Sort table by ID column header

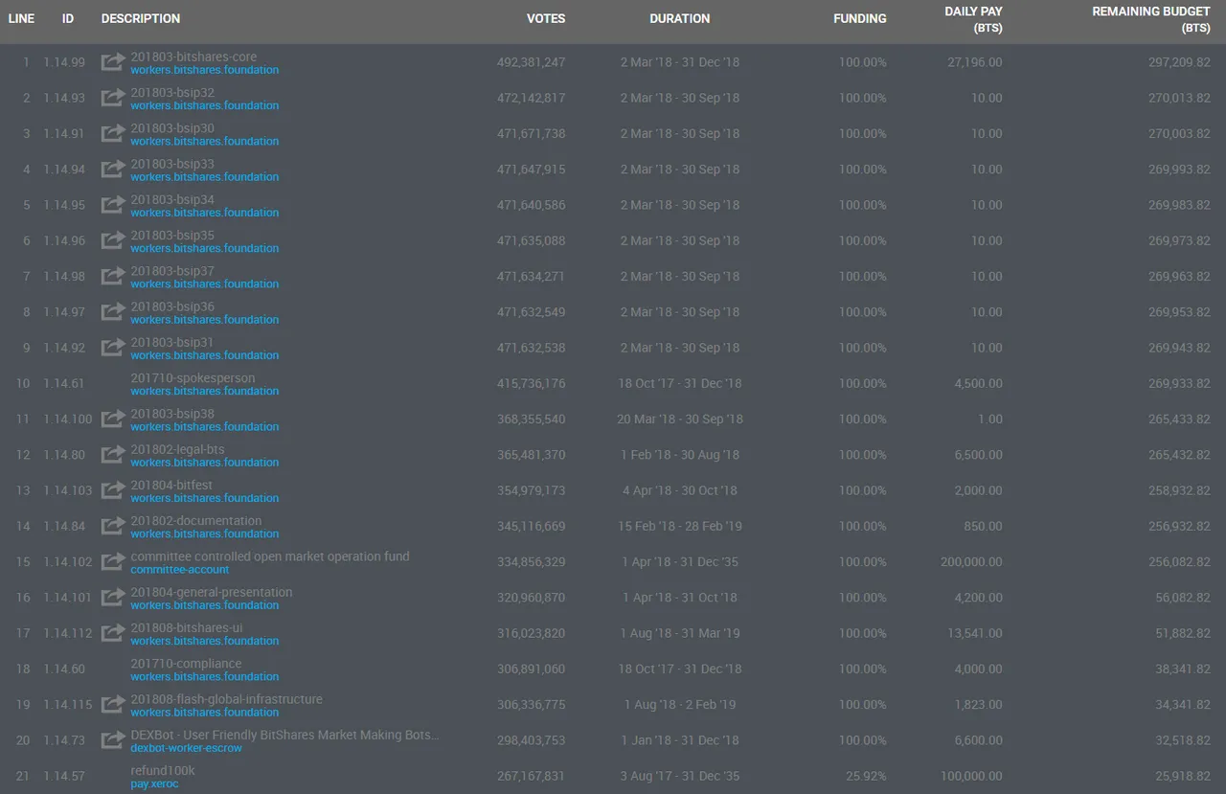click(x=68, y=18)
